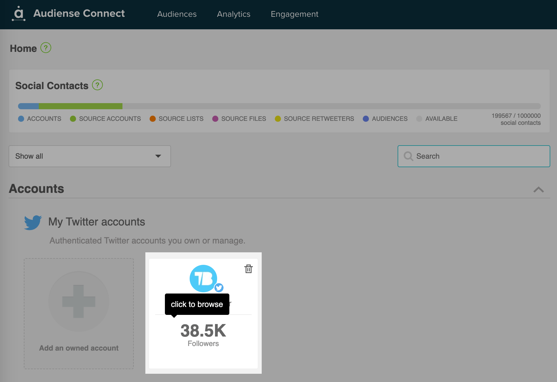The width and height of the screenshot is (557, 382).
Task: Click the green segment of contacts bar
Action: [81, 106]
